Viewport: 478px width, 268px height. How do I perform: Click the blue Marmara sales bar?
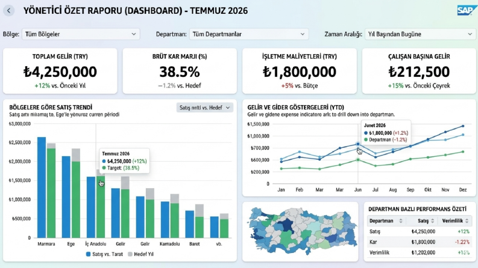[42, 187]
